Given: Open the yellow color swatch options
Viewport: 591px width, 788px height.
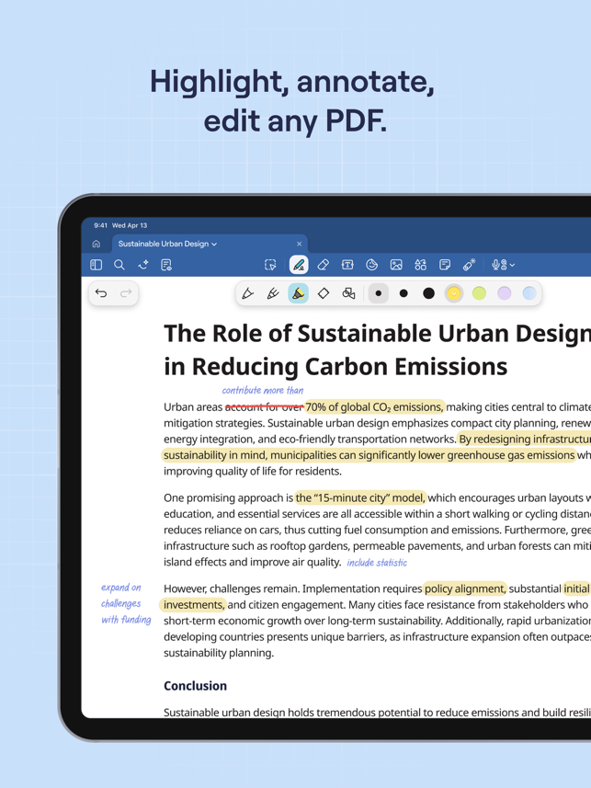Looking at the screenshot, I should 454,293.
